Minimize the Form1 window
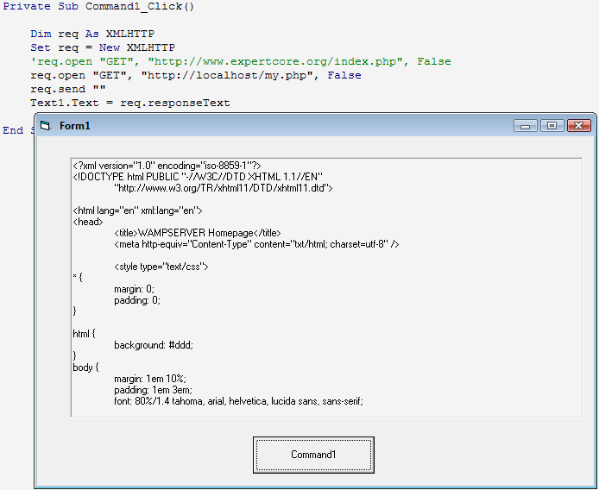Image resolution: width=599 pixels, height=490 pixels. click(x=526, y=126)
